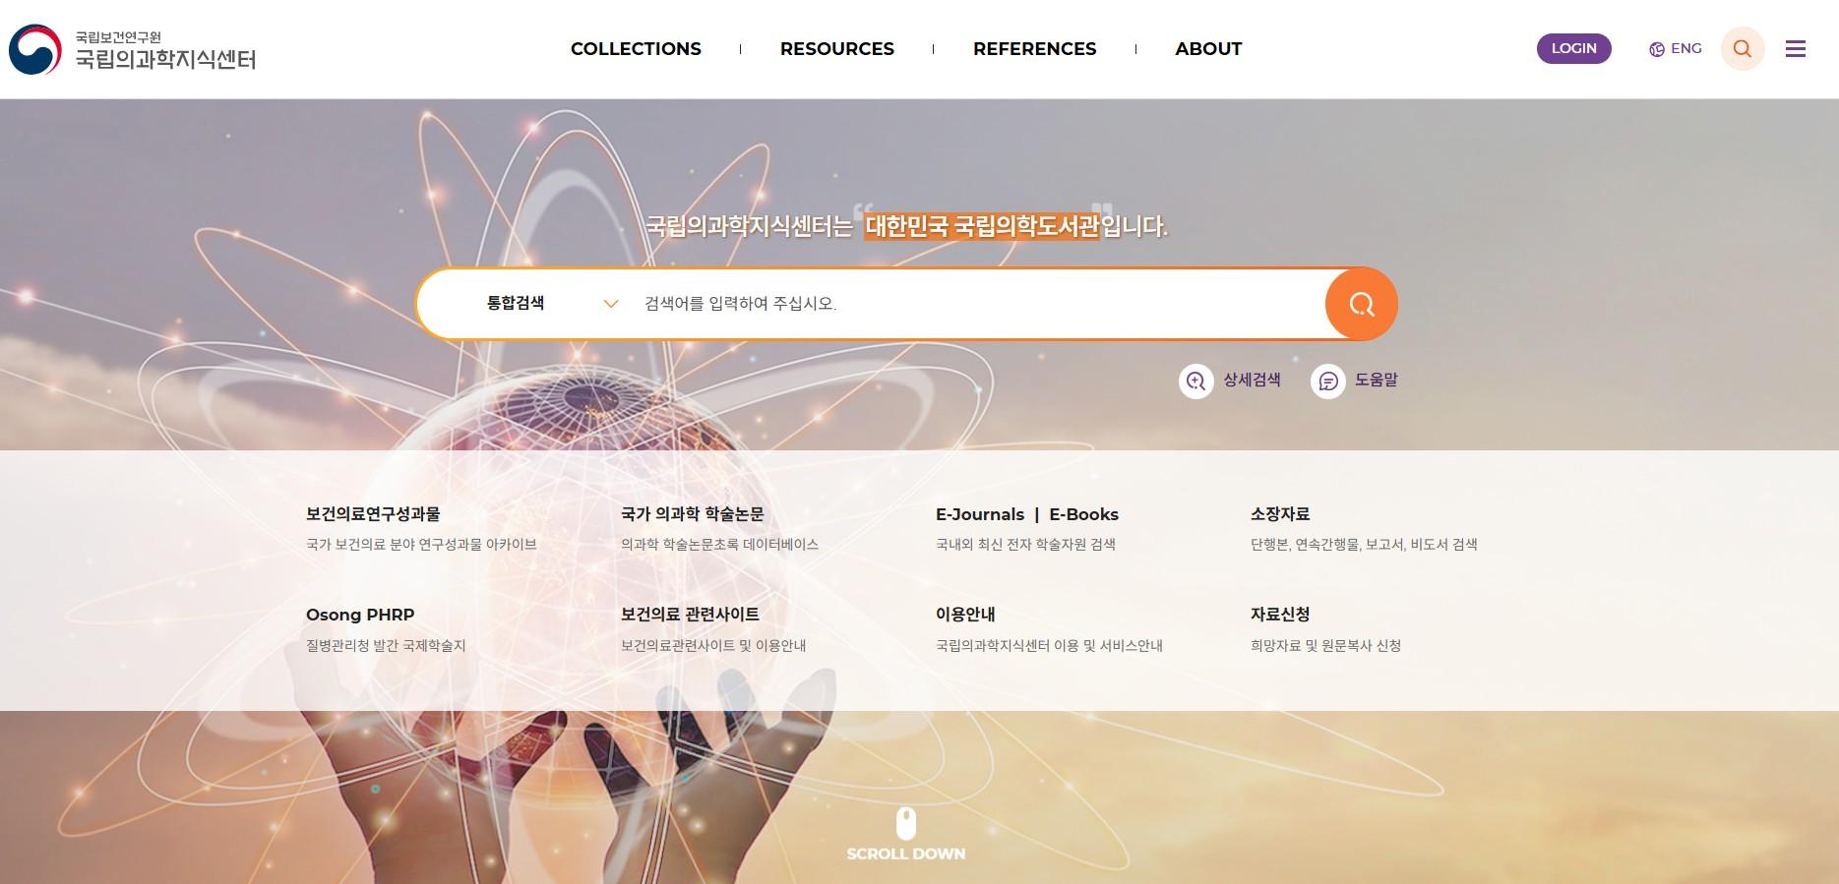
Task: Open 국가 의과학 학술논문 link
Action: pos(692,514)
